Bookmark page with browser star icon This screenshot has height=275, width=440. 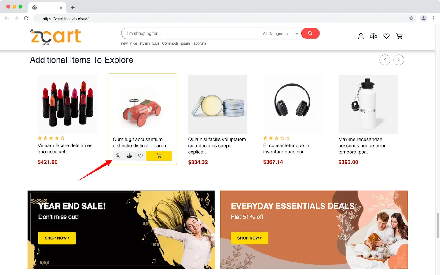(411, 19)
